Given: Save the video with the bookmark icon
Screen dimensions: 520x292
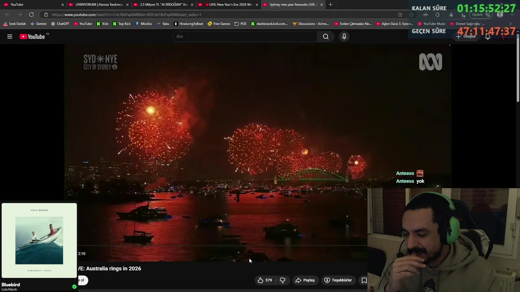Looking at the screenshot, I should click(364, 280).
